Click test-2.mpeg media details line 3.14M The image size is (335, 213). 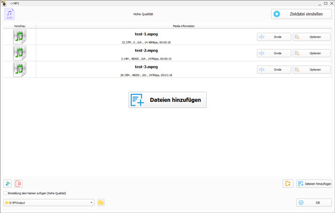(x=146, y=59)
